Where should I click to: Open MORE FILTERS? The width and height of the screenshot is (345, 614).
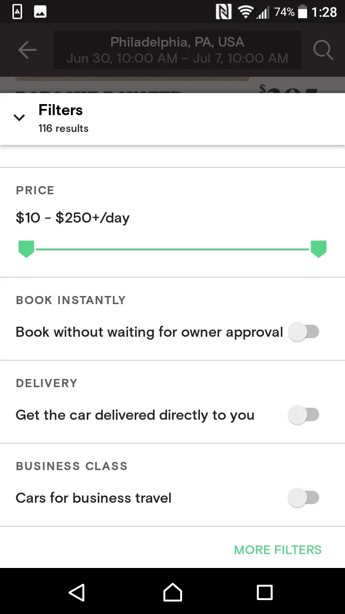tap(278, 550)
